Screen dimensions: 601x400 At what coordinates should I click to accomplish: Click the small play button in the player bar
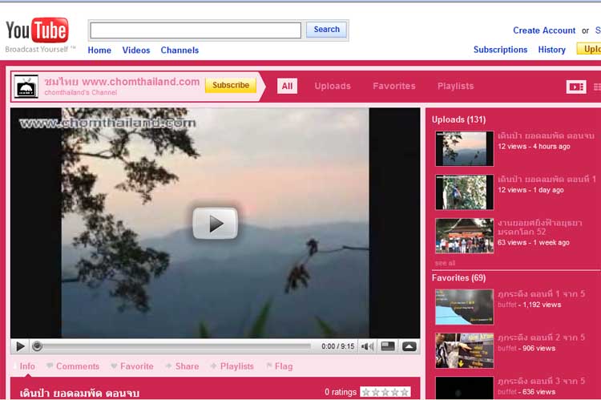20,346
